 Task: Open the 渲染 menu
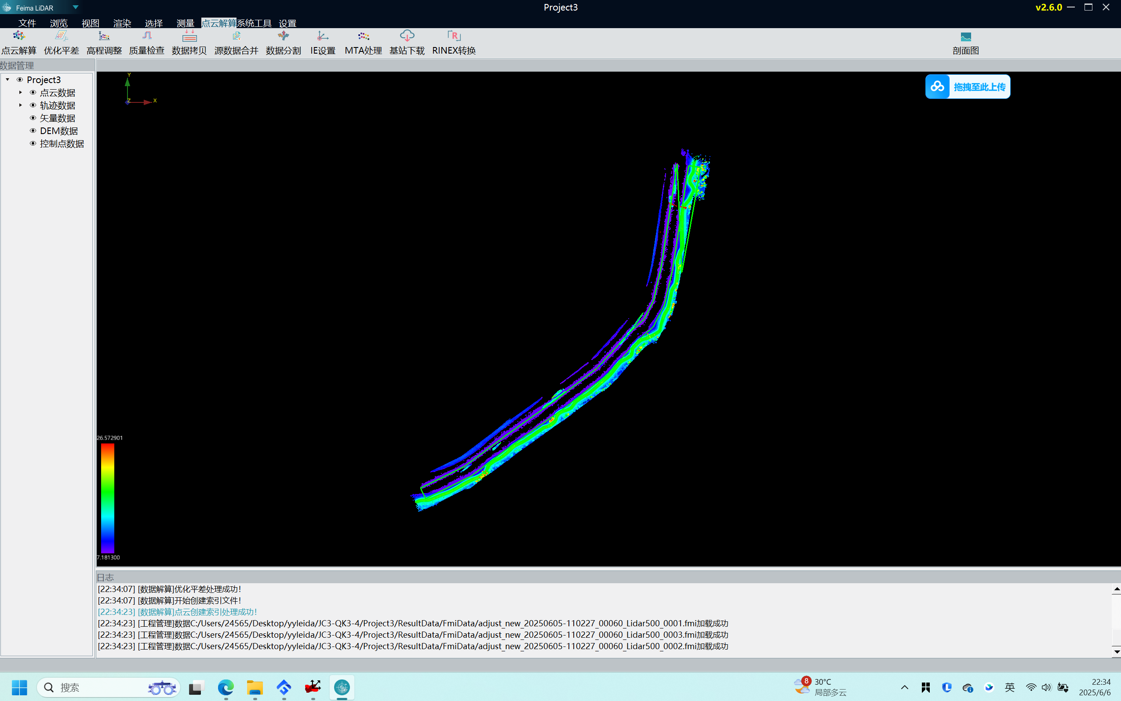click(x=122, y=23)
